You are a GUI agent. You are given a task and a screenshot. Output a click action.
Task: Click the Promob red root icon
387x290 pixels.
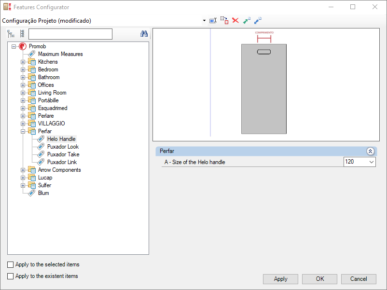pos(23,46)
